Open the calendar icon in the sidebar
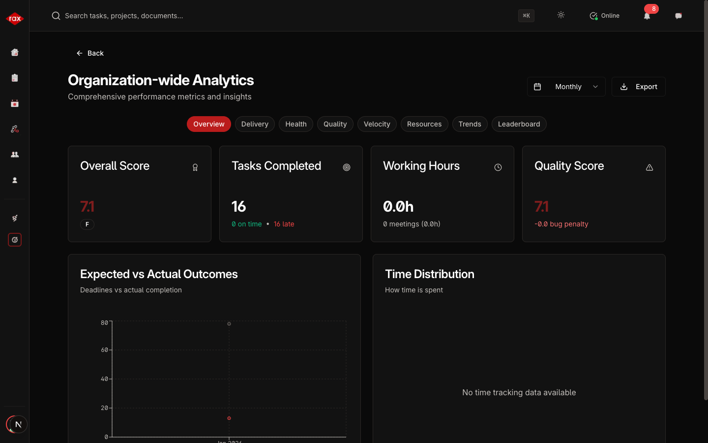 [x=15, y=103]
